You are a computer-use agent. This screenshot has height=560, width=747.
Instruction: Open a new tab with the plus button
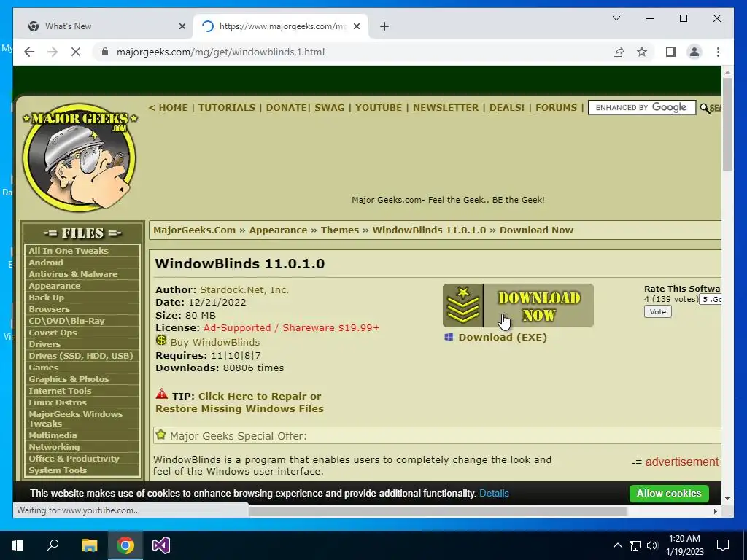click(x=384, y=26)
